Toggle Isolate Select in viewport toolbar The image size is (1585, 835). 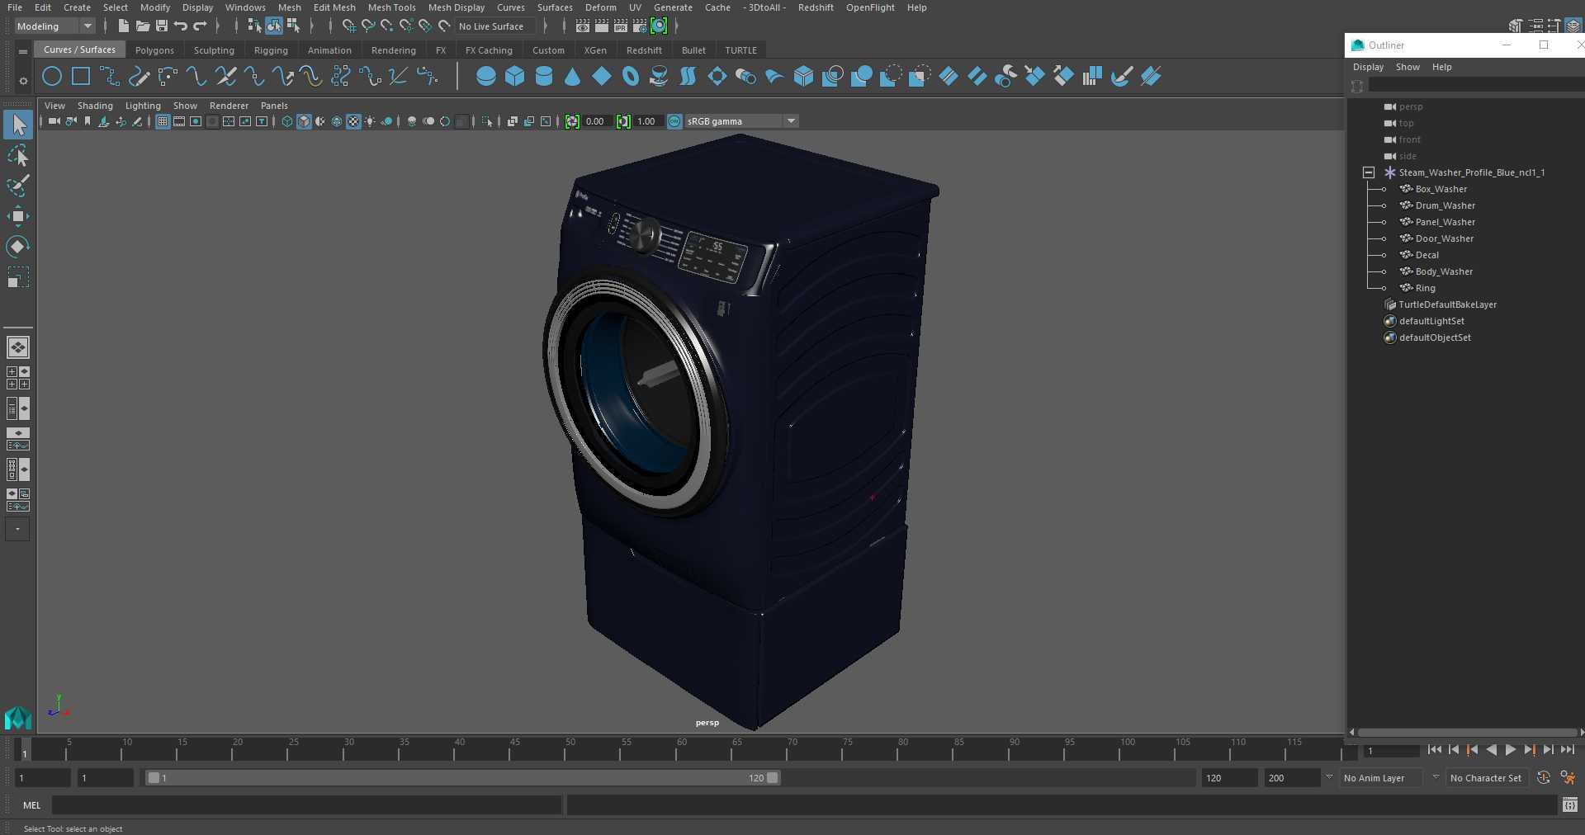(x=487, y=121)
